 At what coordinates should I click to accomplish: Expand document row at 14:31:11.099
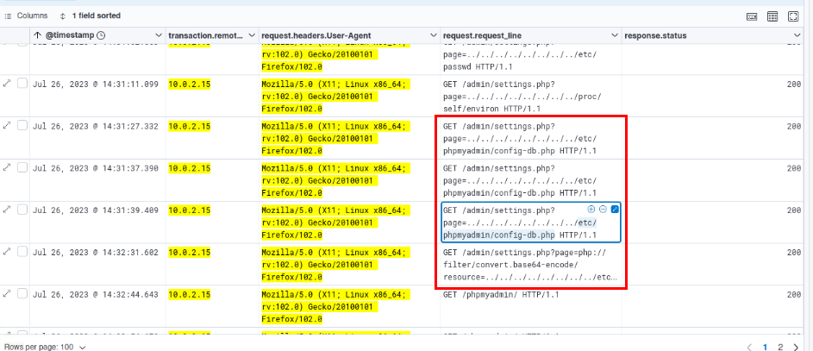click(x=7, y=84)
